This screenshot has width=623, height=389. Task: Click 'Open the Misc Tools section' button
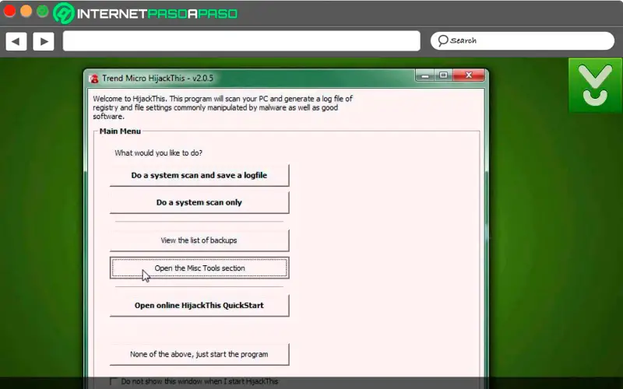click(x=199, y=268)
